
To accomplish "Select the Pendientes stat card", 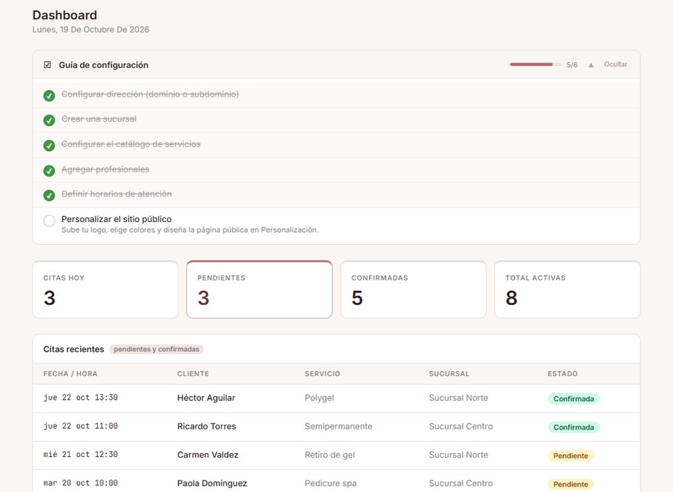I will [x=259, y=289].
